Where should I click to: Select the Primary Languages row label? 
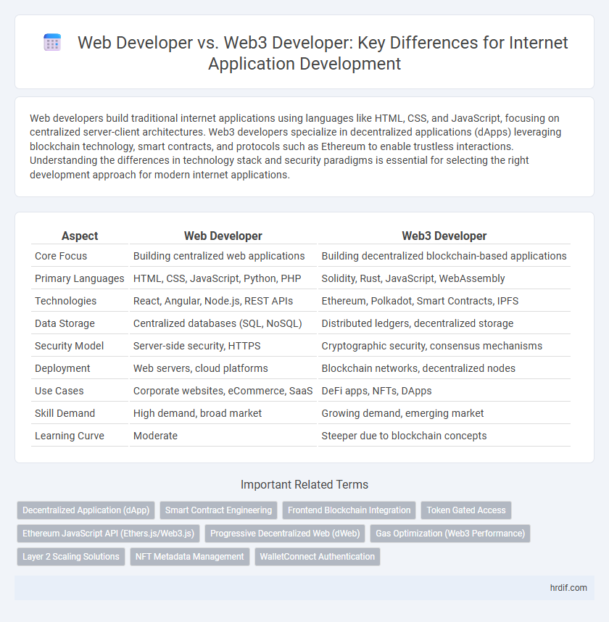coord(79,278)
